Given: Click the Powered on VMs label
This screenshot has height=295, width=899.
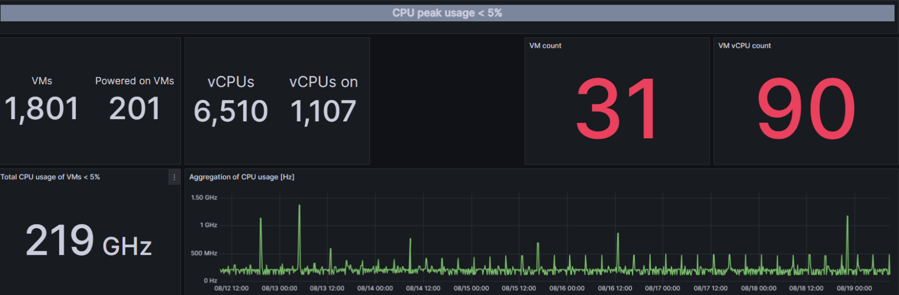Looking at the screenshot, I should click(x=135, y=81).
